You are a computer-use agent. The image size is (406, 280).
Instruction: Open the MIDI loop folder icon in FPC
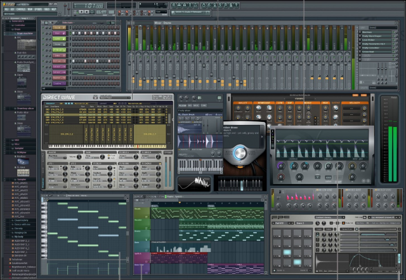coord(365,217)
